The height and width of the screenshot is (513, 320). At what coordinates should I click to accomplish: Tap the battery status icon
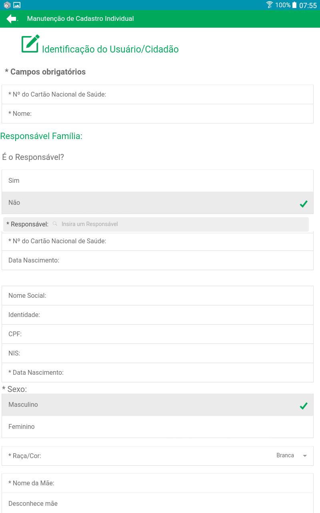point(295,5)
